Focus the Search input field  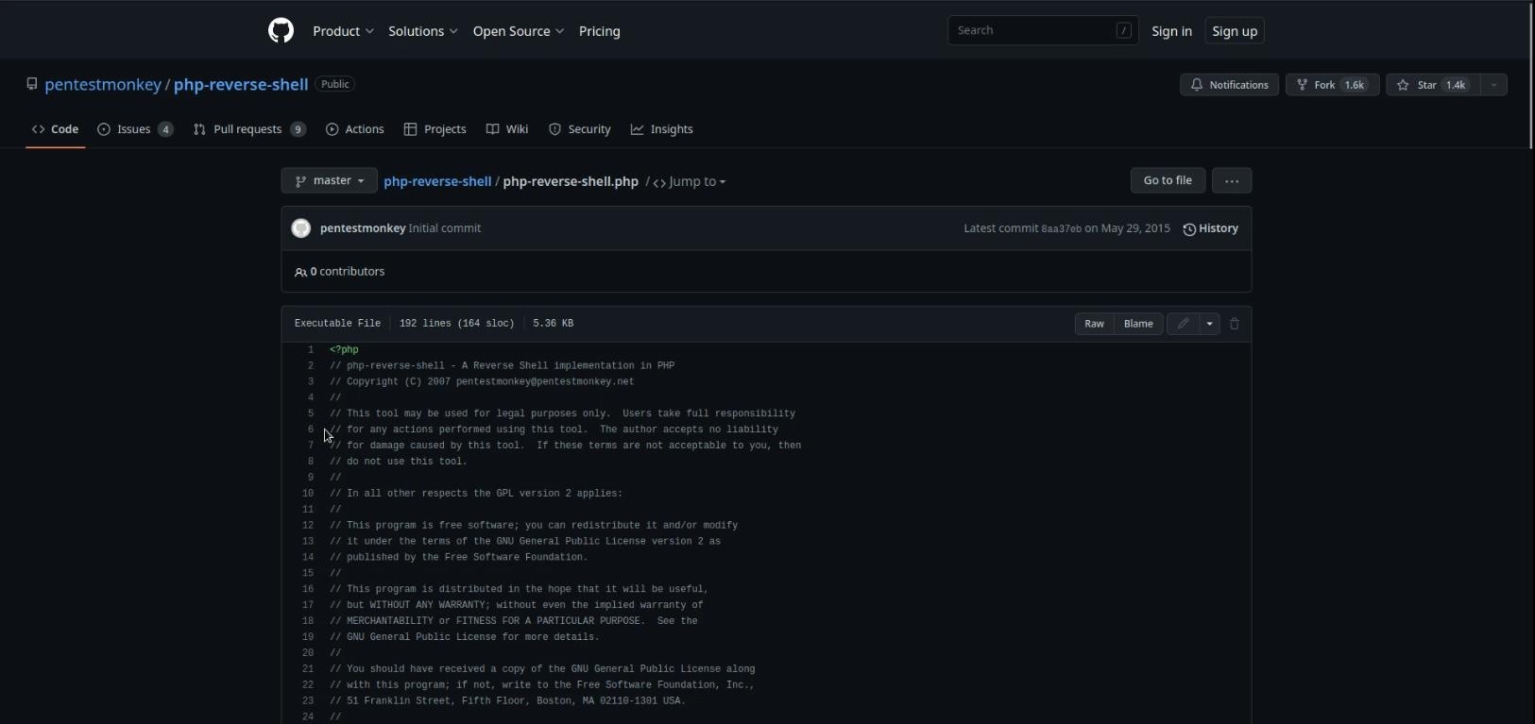click(1033, 31)
